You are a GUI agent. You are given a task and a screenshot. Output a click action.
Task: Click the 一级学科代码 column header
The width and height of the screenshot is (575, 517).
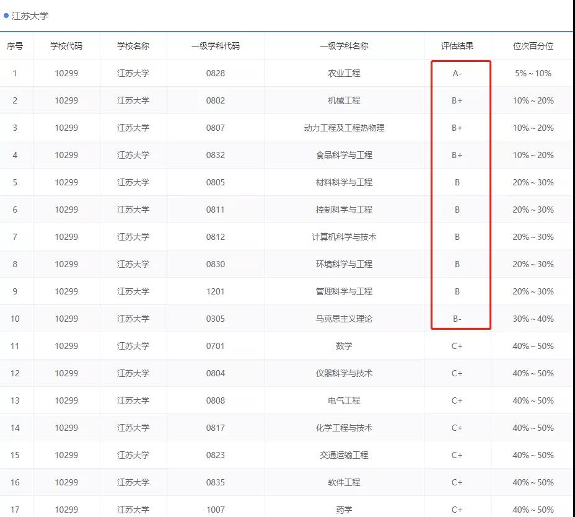tap(215, 45)
